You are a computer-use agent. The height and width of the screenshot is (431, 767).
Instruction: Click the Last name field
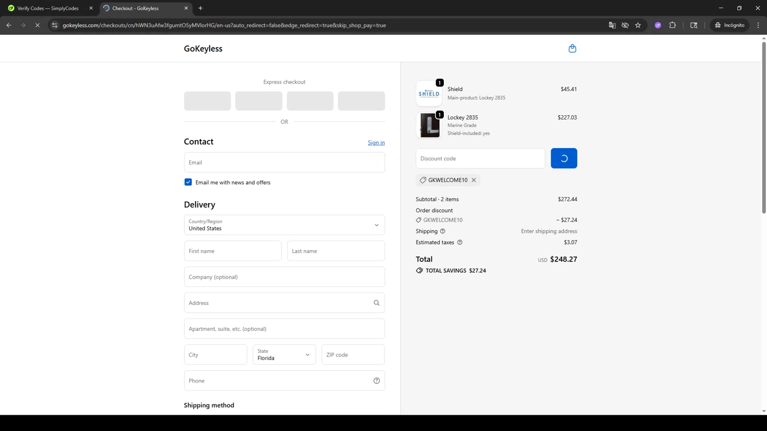pyautogui.click(x=336, y=251)
